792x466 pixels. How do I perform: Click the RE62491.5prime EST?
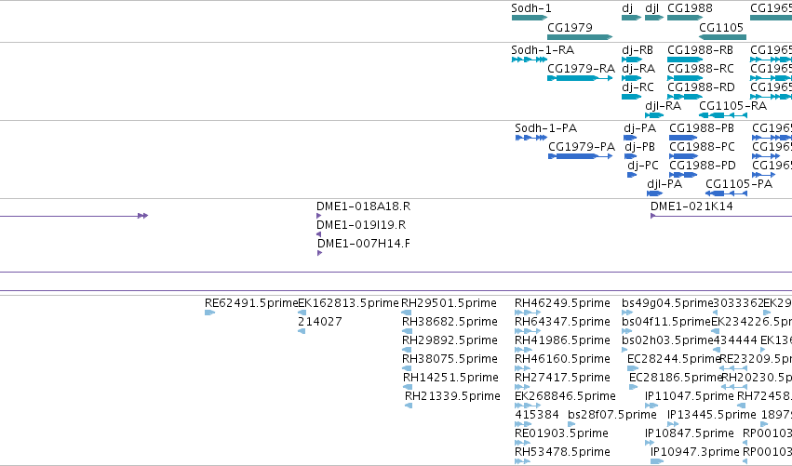pos(209,313)
